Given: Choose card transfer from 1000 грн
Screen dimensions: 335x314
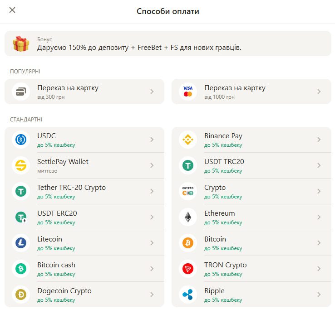Looking at the screenshot, I should coord(251,92).
